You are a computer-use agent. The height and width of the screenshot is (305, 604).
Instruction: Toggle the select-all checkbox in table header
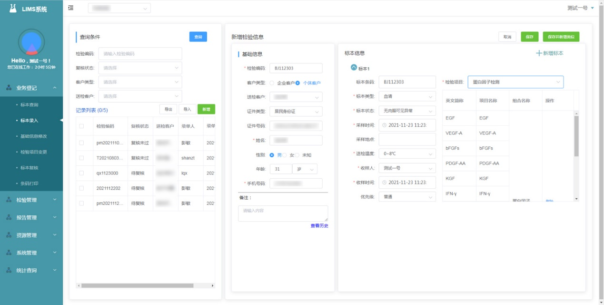82,126
